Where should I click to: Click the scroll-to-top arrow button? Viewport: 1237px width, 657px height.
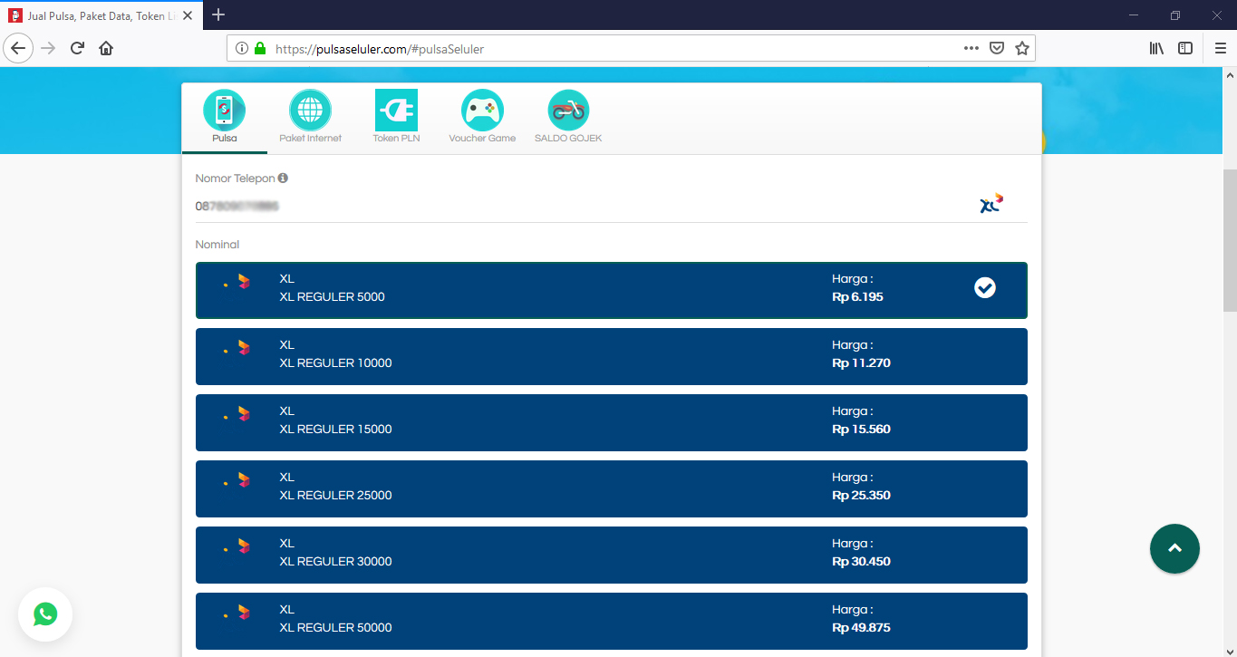pyautogui.click(x=1174, y=548)
